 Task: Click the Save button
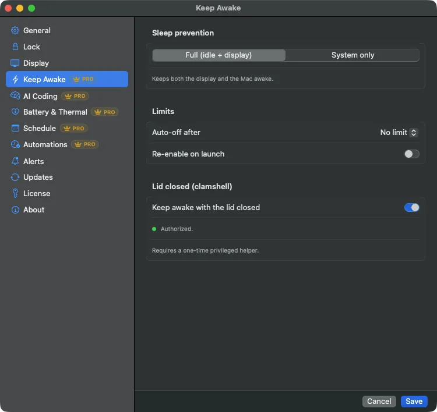(414, 401)
